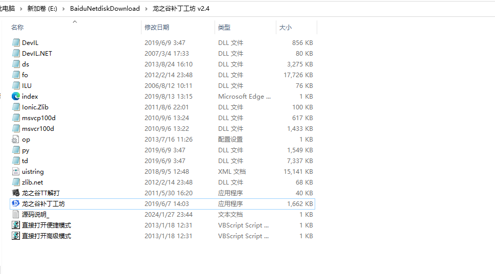The height and width of the screenshot is (274, 495).
Task: Click 龙之谷补丁工坊 v2.4 breadcrumb segment
Action: [181, 9]
